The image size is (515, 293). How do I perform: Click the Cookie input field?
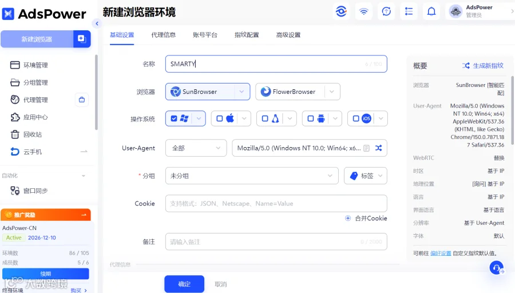click(276, 204)
